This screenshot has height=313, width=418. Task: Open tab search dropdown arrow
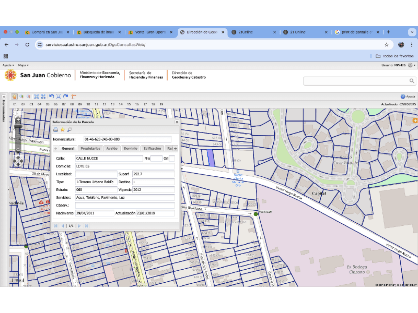412,32
